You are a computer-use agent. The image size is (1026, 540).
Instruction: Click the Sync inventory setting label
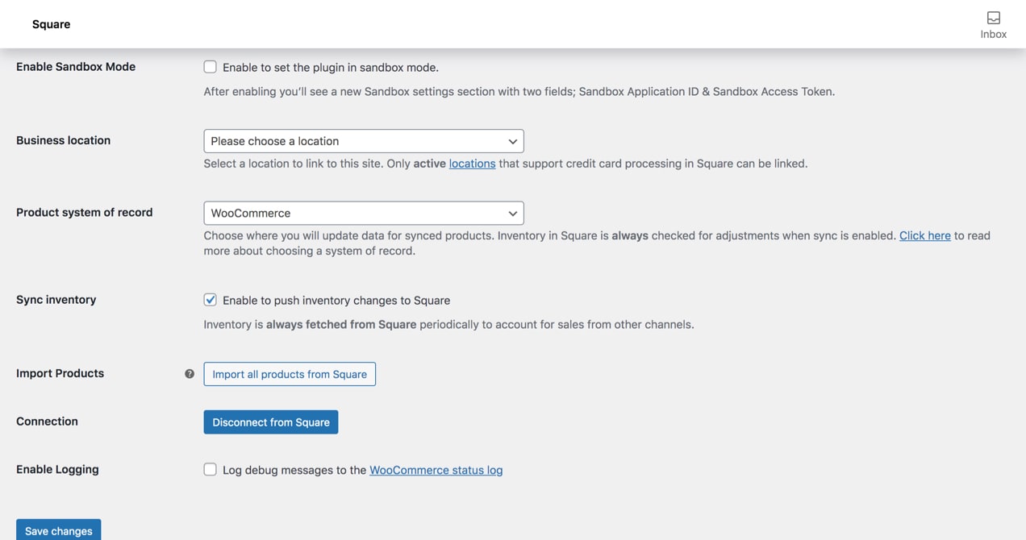click(56, 300)
